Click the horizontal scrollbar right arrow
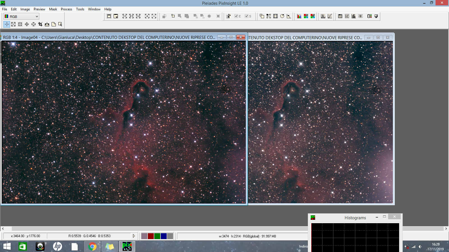449x252 pixels. click(446, 229)
